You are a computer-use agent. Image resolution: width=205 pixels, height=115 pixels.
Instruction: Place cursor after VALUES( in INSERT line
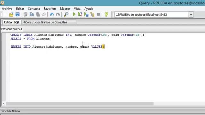pos(105,47)
